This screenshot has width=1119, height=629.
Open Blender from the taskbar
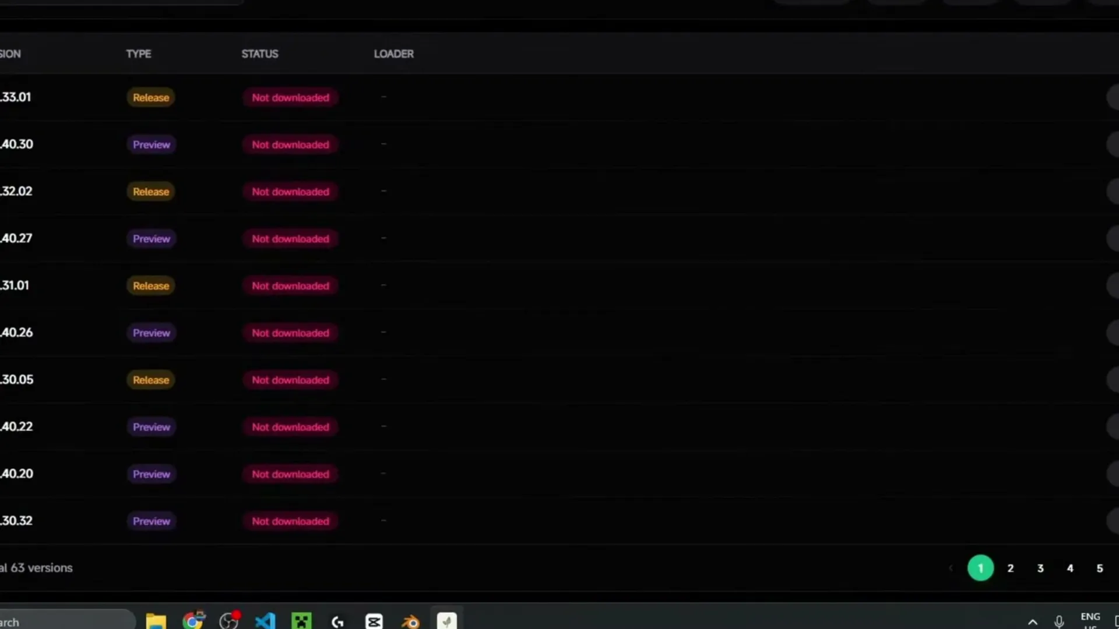point(411,622)
